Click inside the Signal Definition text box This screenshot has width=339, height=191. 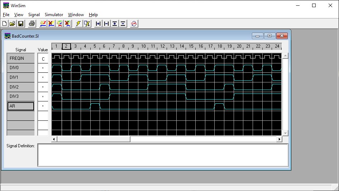(163, 155)
